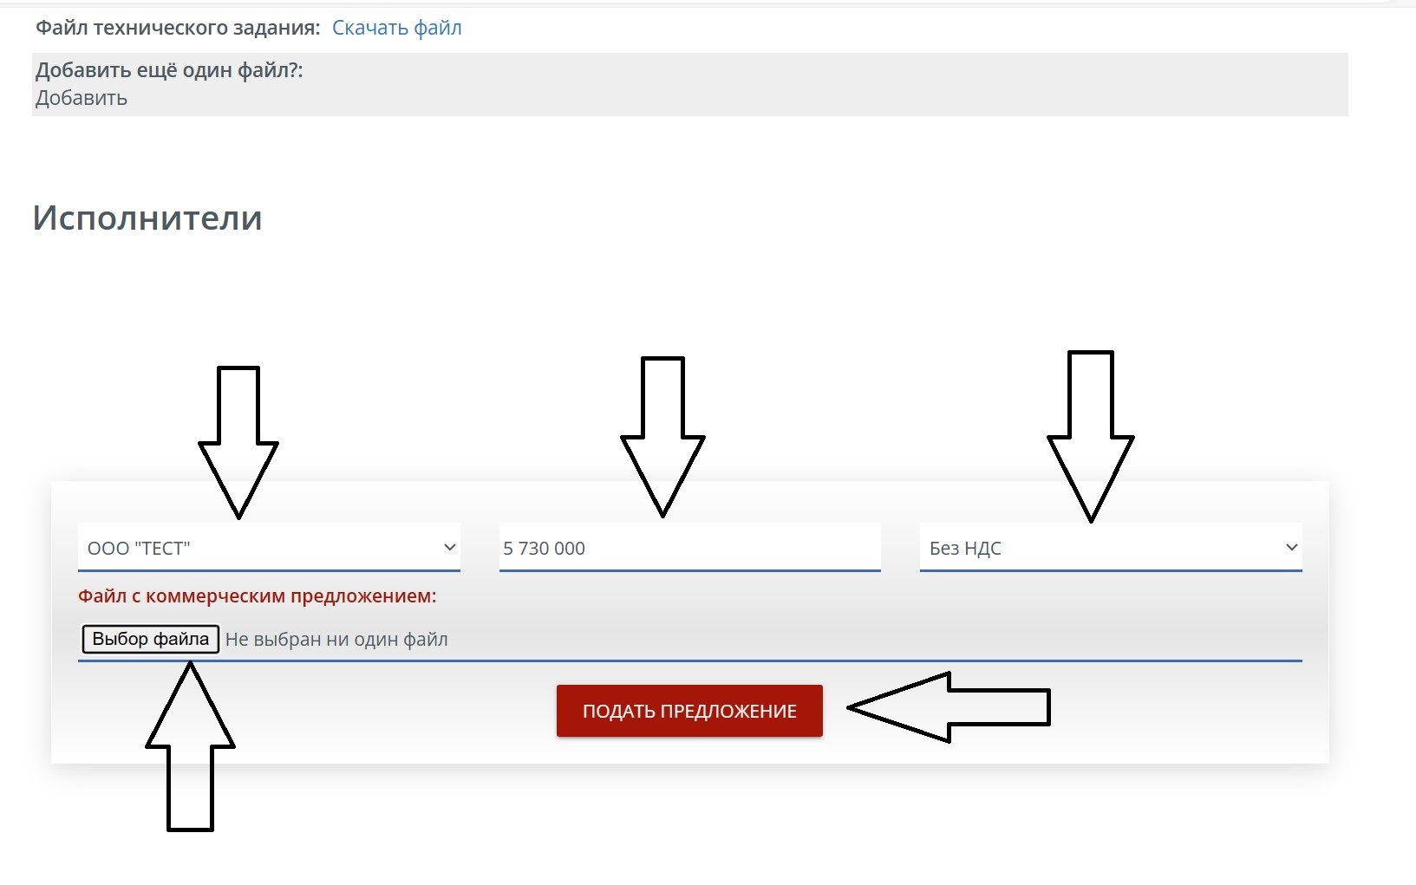
Task: Click the 'Добавить ещё один файл?:' label
Action: point(169,70)
